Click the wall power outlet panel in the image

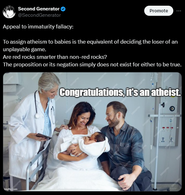pyautogui.click(x=167, y=136)
